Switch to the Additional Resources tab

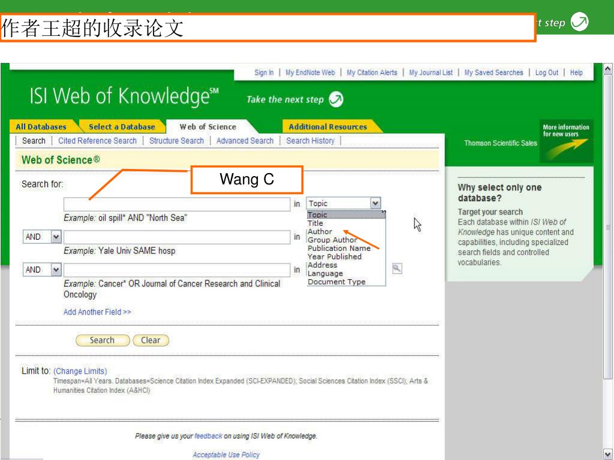click(x=328, y=127)
